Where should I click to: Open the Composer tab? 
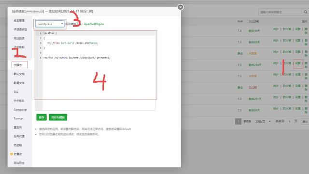click(x=20, y=110)
